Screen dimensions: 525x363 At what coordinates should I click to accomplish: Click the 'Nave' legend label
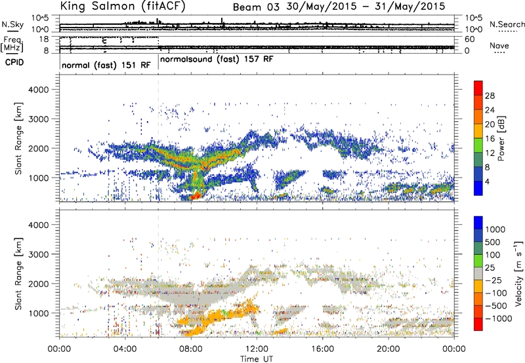point(499,46)
